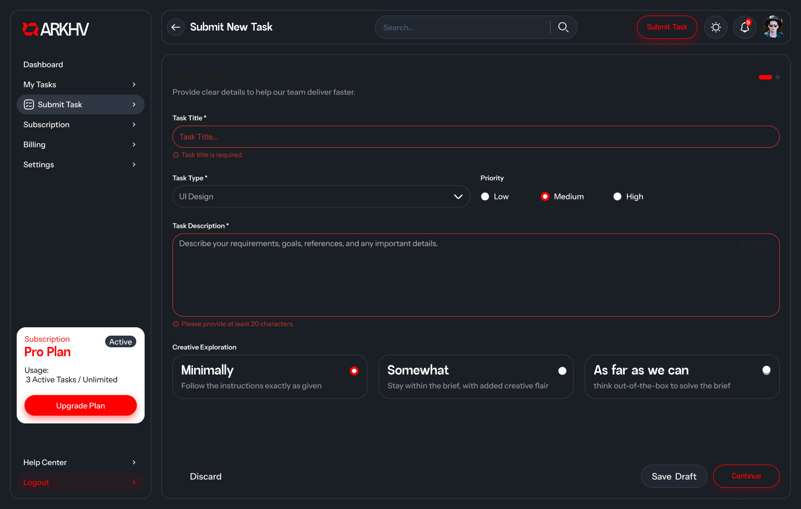Choose the Somewhat creative exploration option
The image size is (801, 509).
click(476, 377)
